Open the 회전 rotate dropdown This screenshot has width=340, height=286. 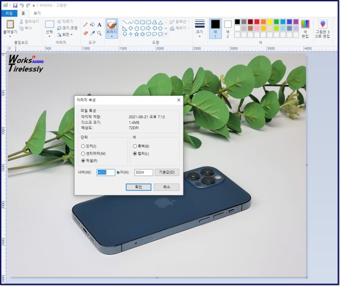(65, 34)
